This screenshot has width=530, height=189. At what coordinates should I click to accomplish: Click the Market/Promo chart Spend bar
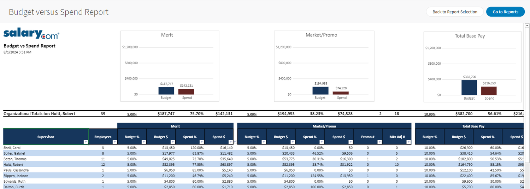tap(341, 93)
